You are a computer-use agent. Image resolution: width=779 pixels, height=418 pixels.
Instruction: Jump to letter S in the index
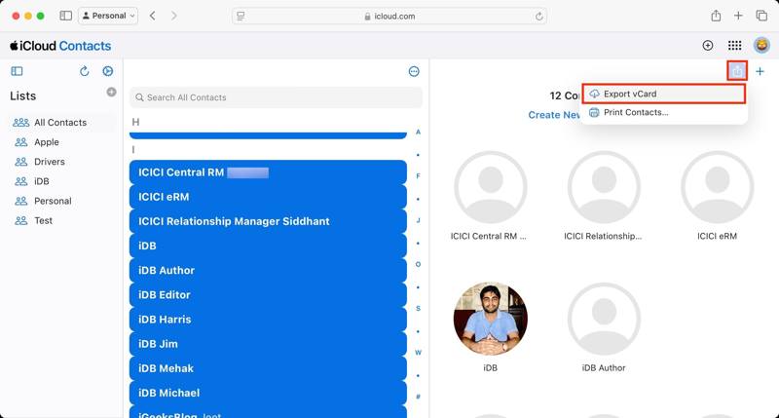pyautogui.click(x=418, y=308)
